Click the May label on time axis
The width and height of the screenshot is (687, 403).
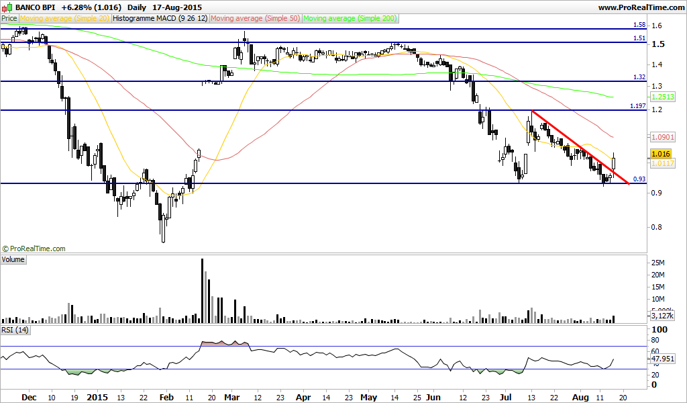369,398
